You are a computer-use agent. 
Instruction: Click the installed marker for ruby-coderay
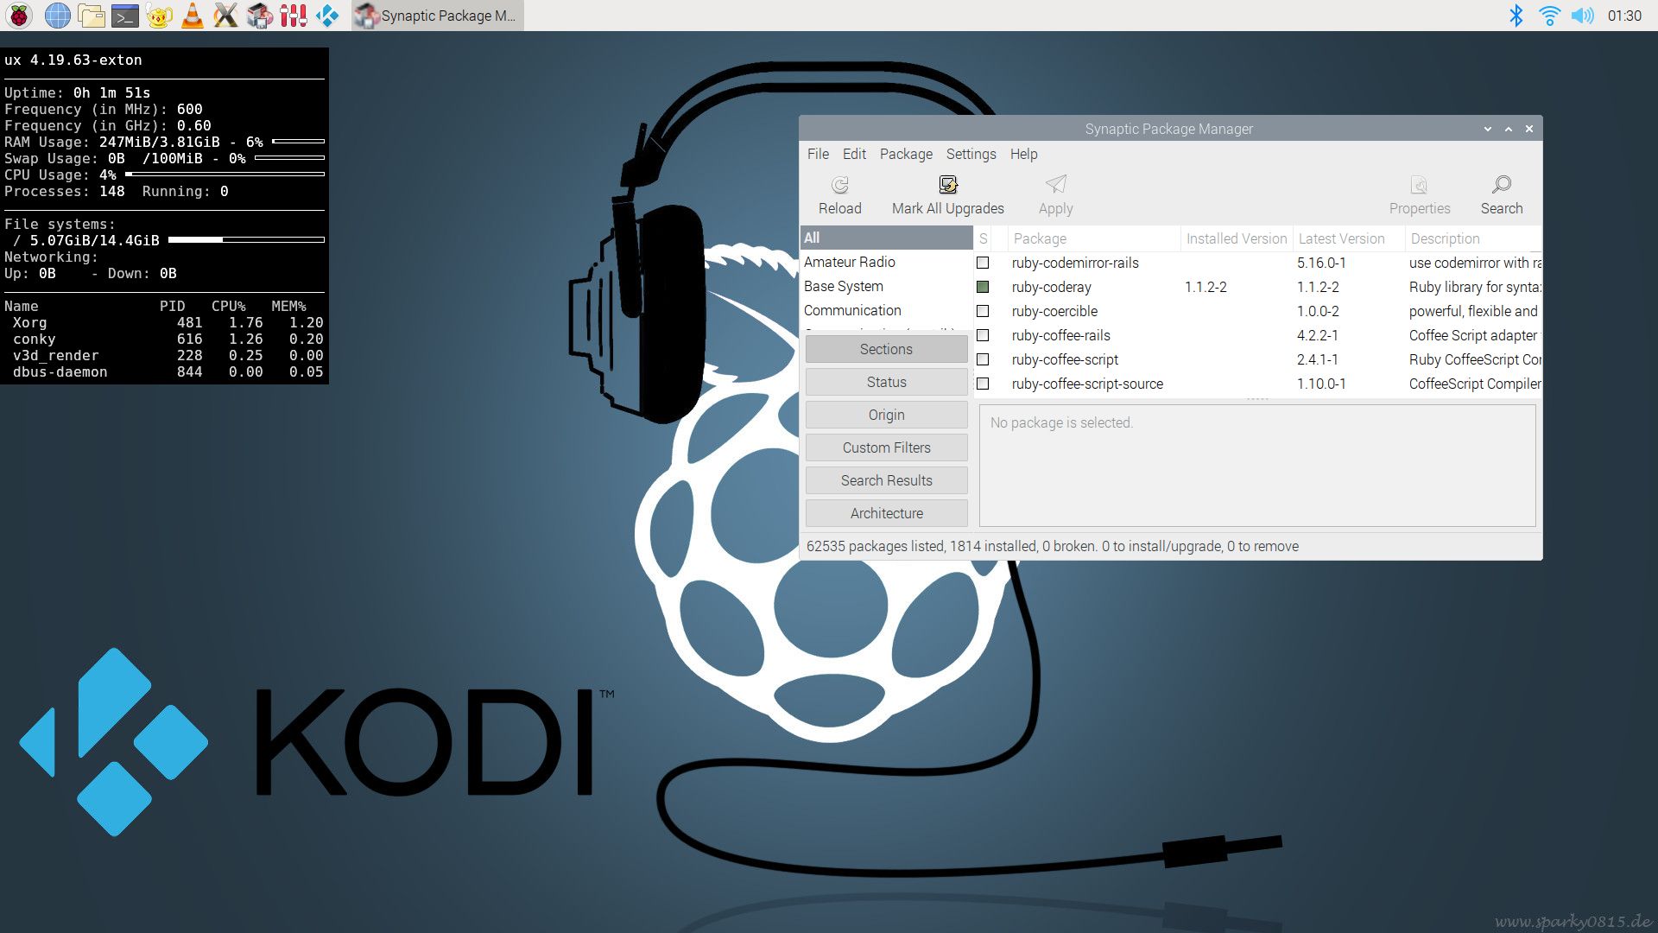[x=984, y=287]
